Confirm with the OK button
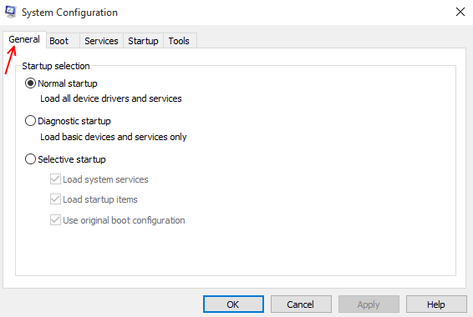This screenshot has height=317, width=473. pyautogui.click(x=233, y=304)
